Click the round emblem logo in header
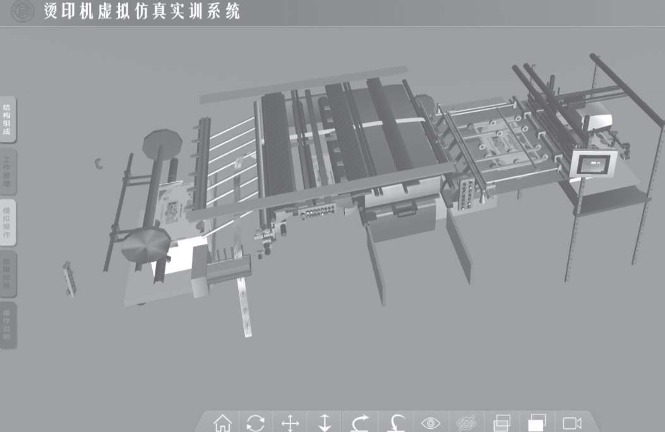This screenshot has height=432, width=665. coord(22,11)
